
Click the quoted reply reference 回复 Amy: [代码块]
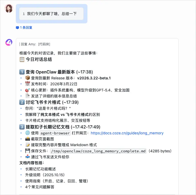tap(35, 44)
